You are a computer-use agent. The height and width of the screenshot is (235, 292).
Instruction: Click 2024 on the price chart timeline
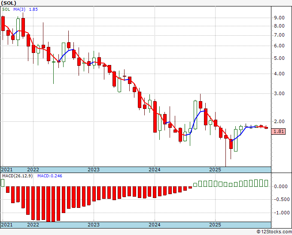coord(155,170)
